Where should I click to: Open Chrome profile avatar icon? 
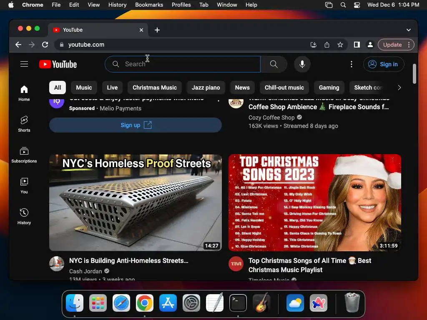(x=370, y=45)
